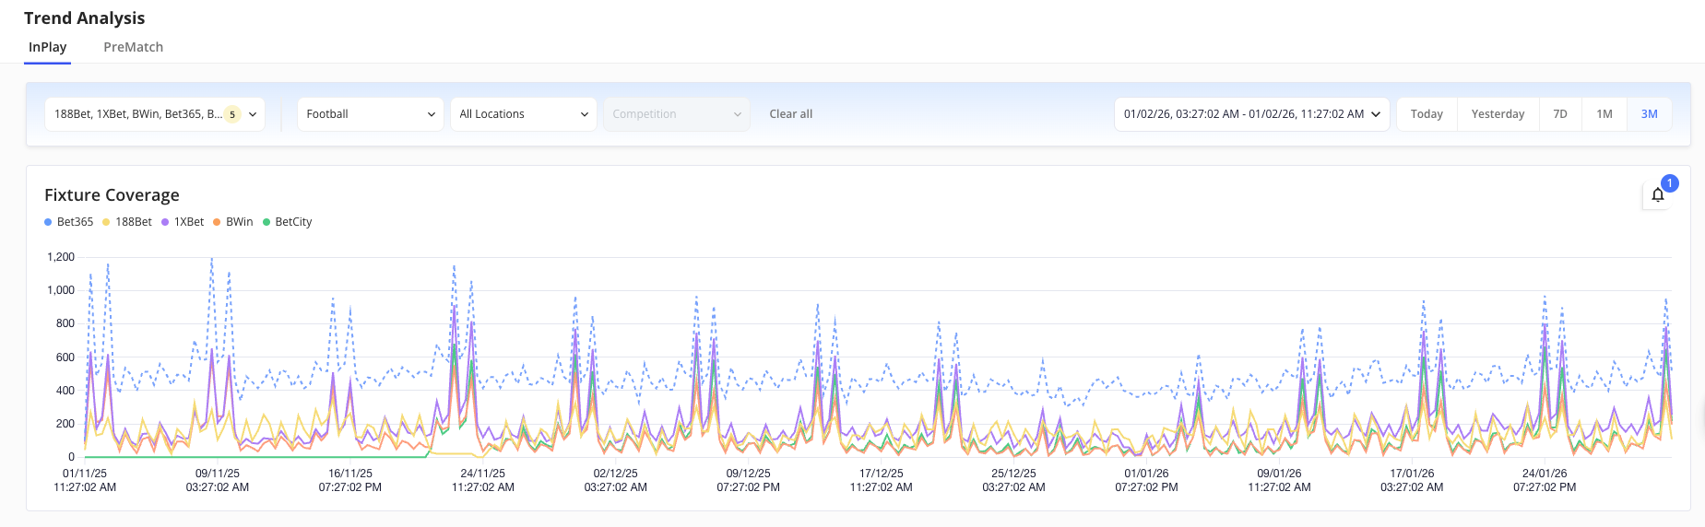Image resolution: width=1705 pixels, height=527 pixels.
Task: Open the alerts bell icon
Action: click(x=1657, y=195)
